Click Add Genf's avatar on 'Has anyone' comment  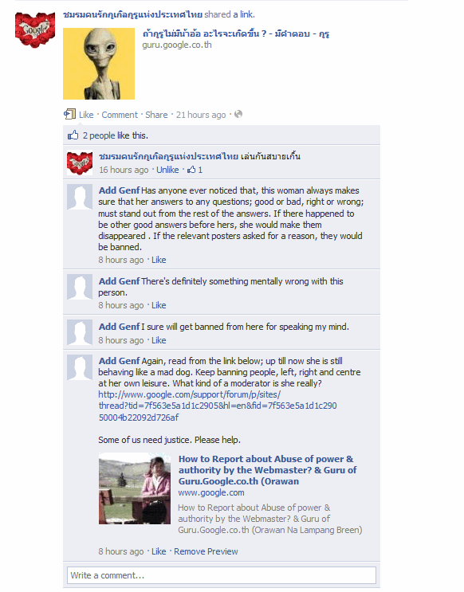[80, 197]
